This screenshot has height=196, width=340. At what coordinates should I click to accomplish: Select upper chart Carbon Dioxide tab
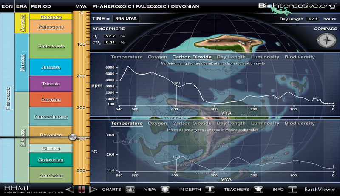click(192, 57)
